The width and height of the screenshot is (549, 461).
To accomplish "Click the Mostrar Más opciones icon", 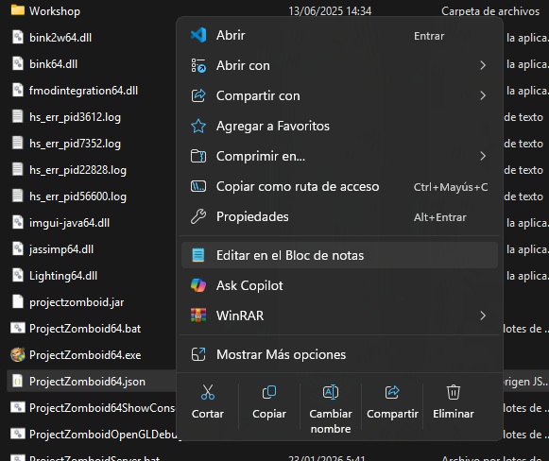I will coord(198,354).
